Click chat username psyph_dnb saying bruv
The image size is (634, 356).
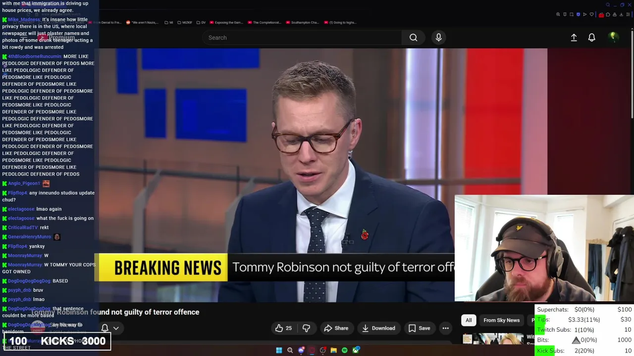(20, 290)
